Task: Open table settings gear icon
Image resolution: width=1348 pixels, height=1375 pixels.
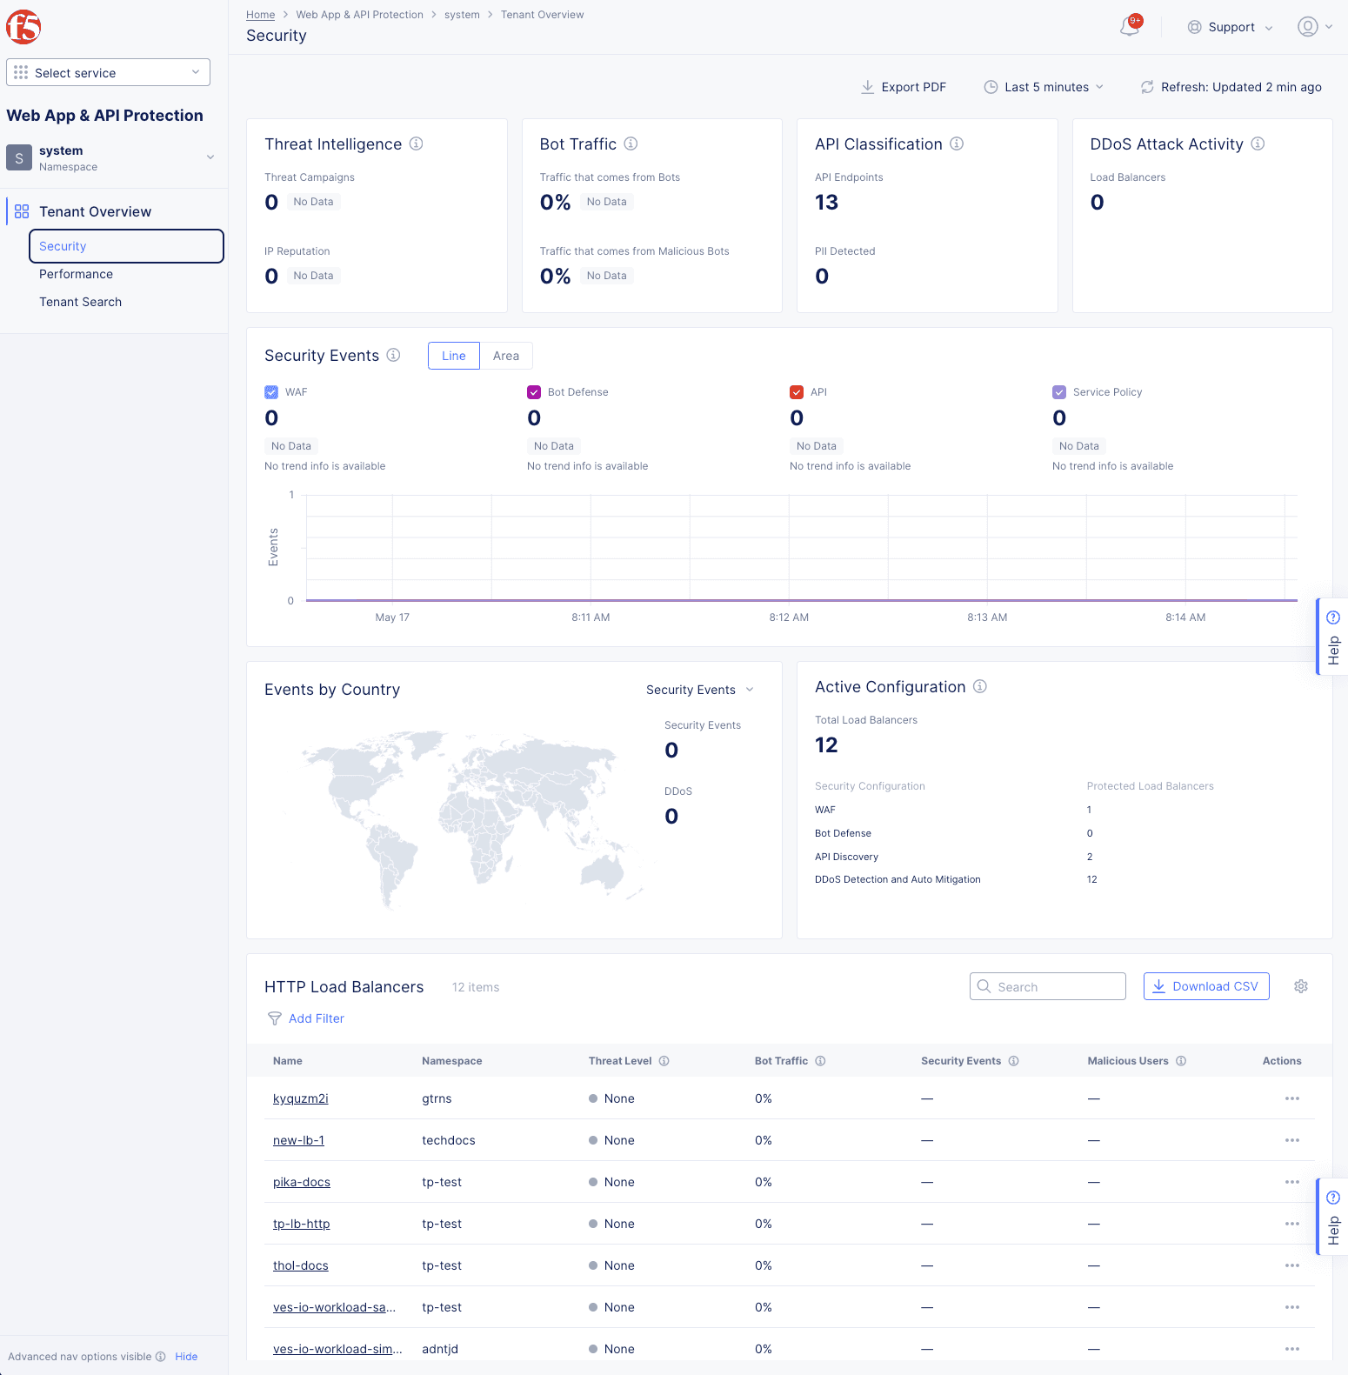Action: (1301, 986)
